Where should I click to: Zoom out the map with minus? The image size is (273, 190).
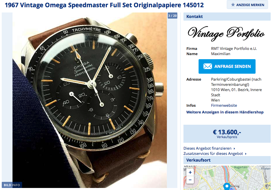[x=190, y=180]
